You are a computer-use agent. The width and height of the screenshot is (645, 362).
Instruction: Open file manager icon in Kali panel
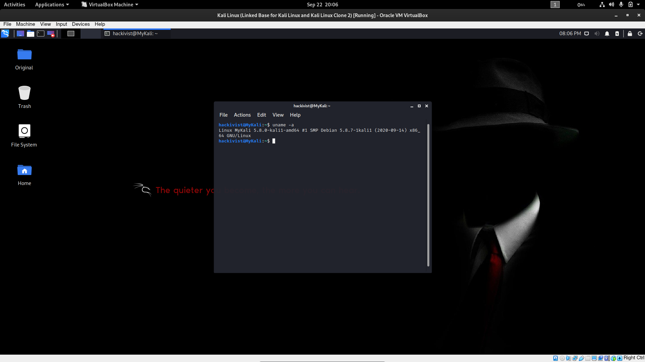pos(31,34)
